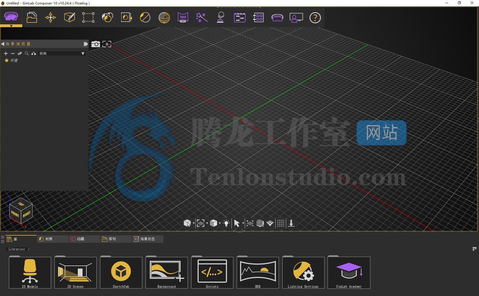Toggle the wireframe grid display icon
This screenshot has height=296, width=479.
tap(281, 223)
